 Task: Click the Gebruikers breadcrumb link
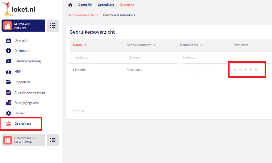[x=106, y=5]
